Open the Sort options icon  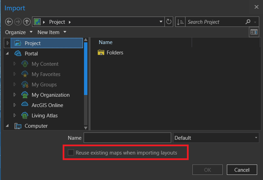(x=180, y=22)
